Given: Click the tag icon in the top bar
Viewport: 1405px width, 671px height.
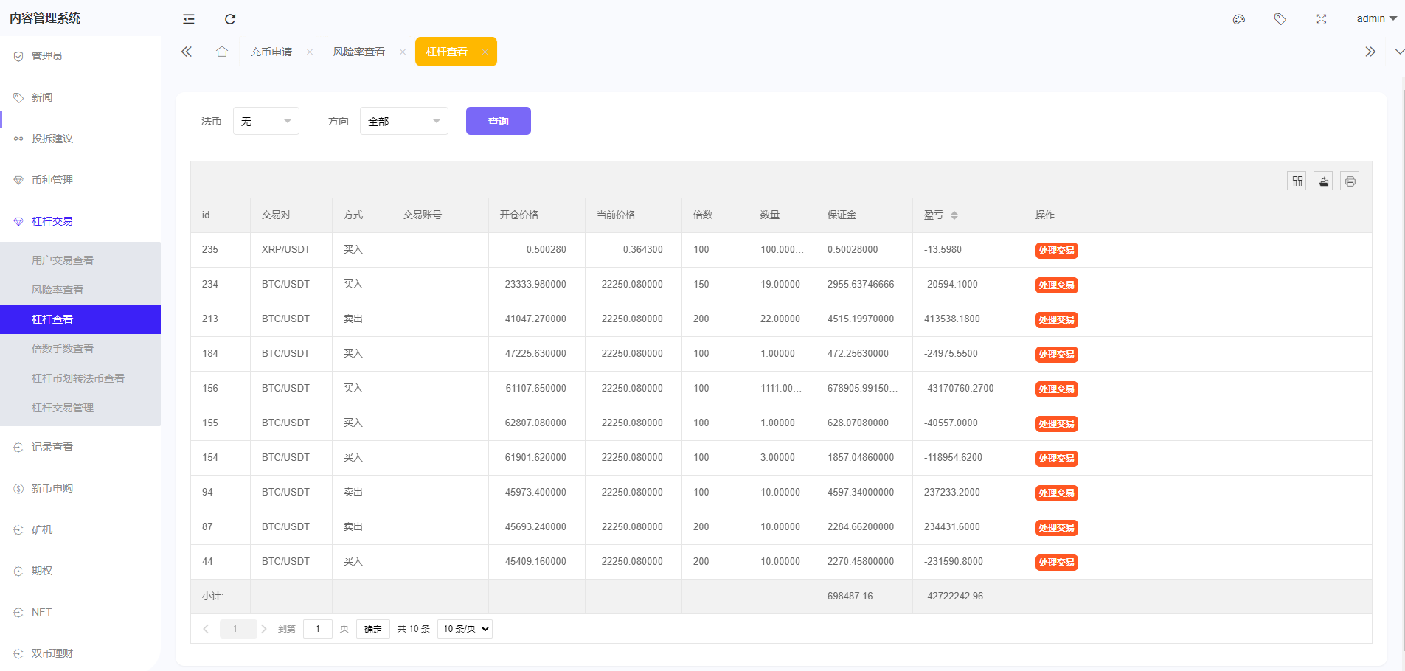Looking at the screenshot, I should (x=1280, y=18).
